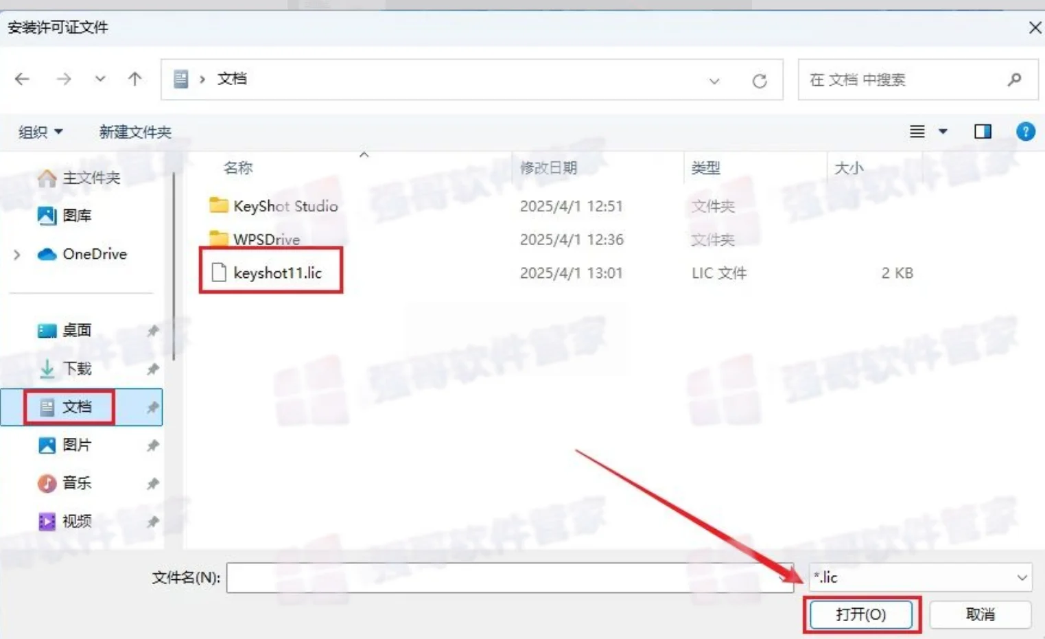Click the pin icon beside 视频

pyautogui.click(x=152, y=522)
